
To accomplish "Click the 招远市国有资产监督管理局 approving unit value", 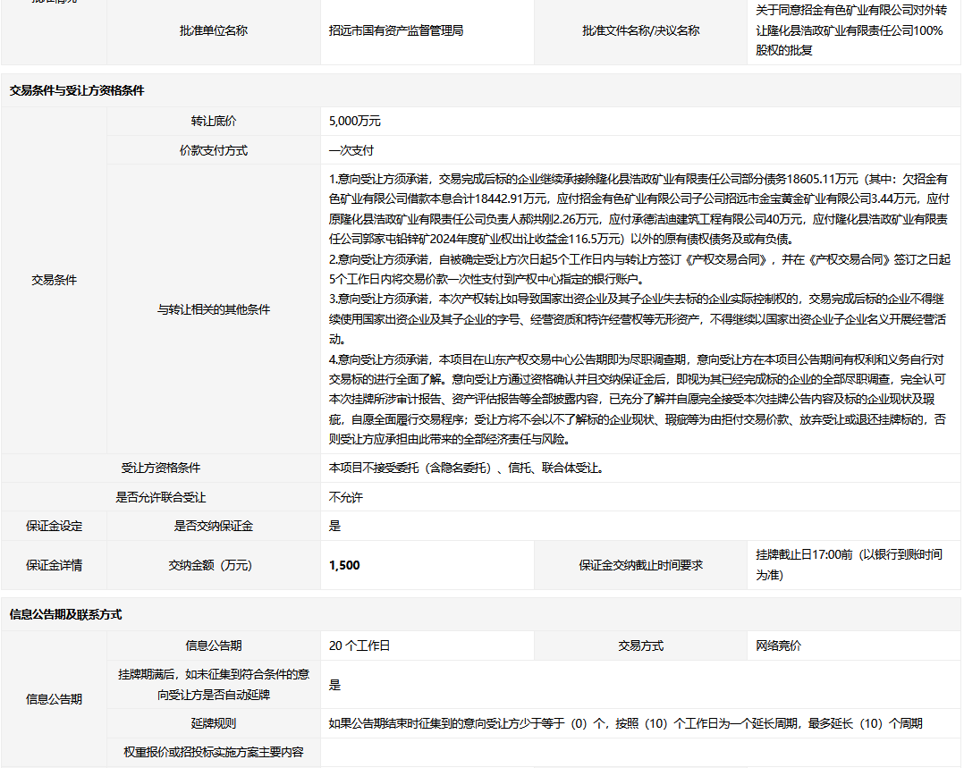I will tap(395, 30).
